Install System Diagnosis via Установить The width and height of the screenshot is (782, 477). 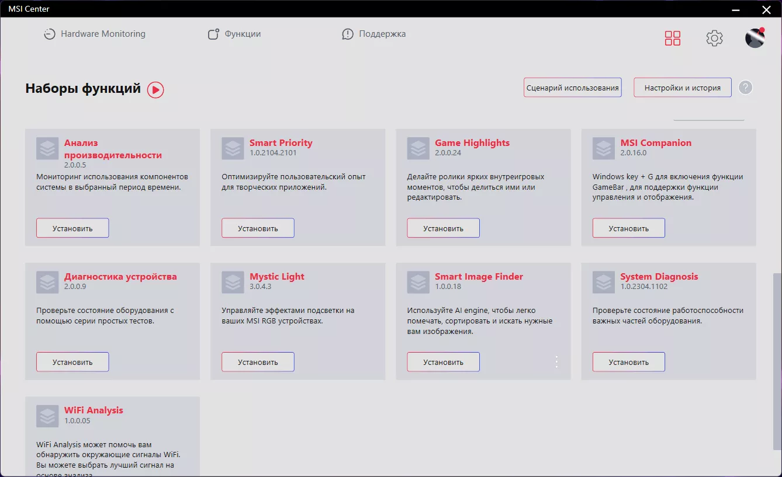(x=629, y=362)
